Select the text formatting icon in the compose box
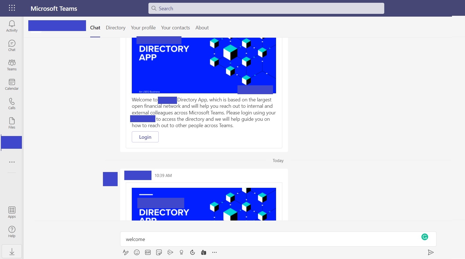This screenshot has height=259, width=465. (125, 252)
